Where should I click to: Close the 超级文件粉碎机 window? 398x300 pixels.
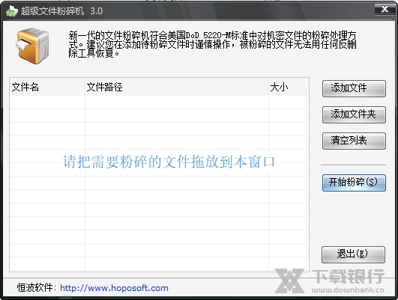click(385, 10)
